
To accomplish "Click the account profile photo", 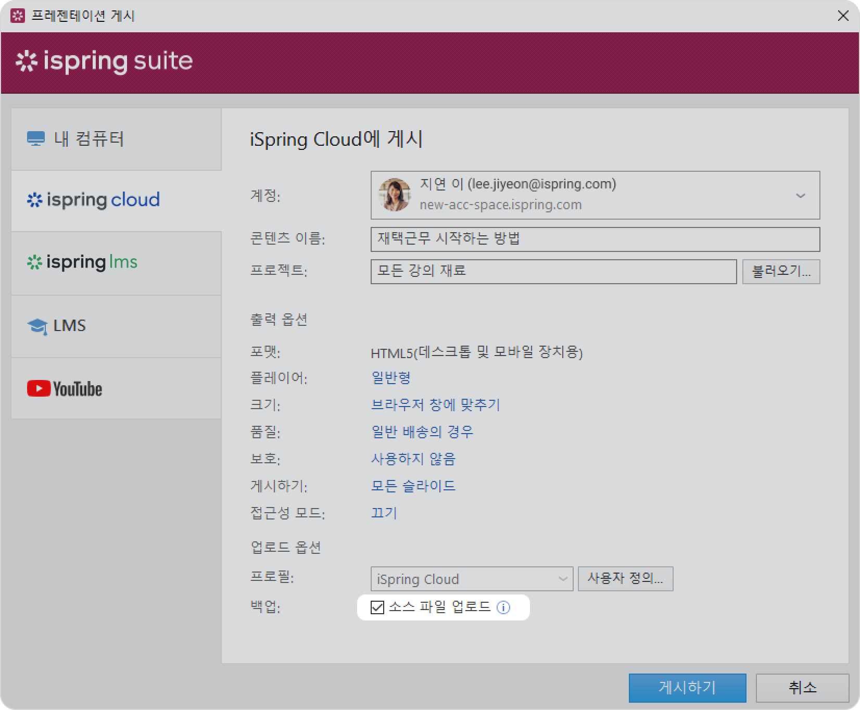I will point(394,195).
